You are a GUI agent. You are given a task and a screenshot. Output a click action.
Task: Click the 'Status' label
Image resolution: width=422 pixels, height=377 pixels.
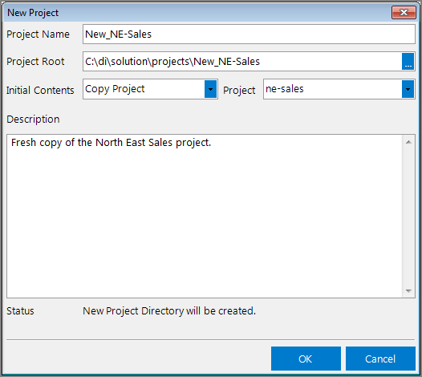tap(20, 310)
